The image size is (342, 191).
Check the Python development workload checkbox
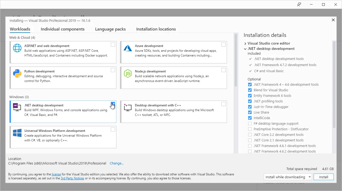113,70
